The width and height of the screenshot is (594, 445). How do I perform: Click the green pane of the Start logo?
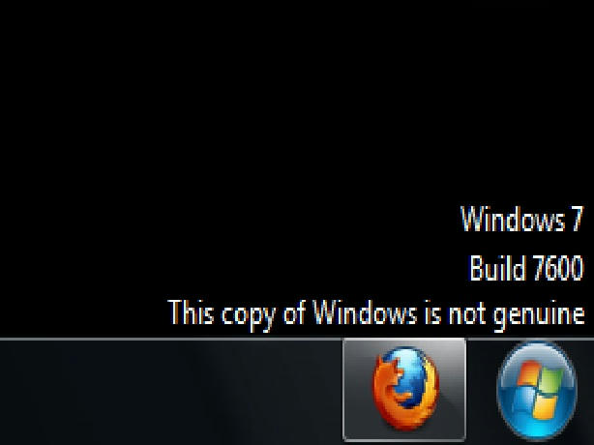pos(550,380)
